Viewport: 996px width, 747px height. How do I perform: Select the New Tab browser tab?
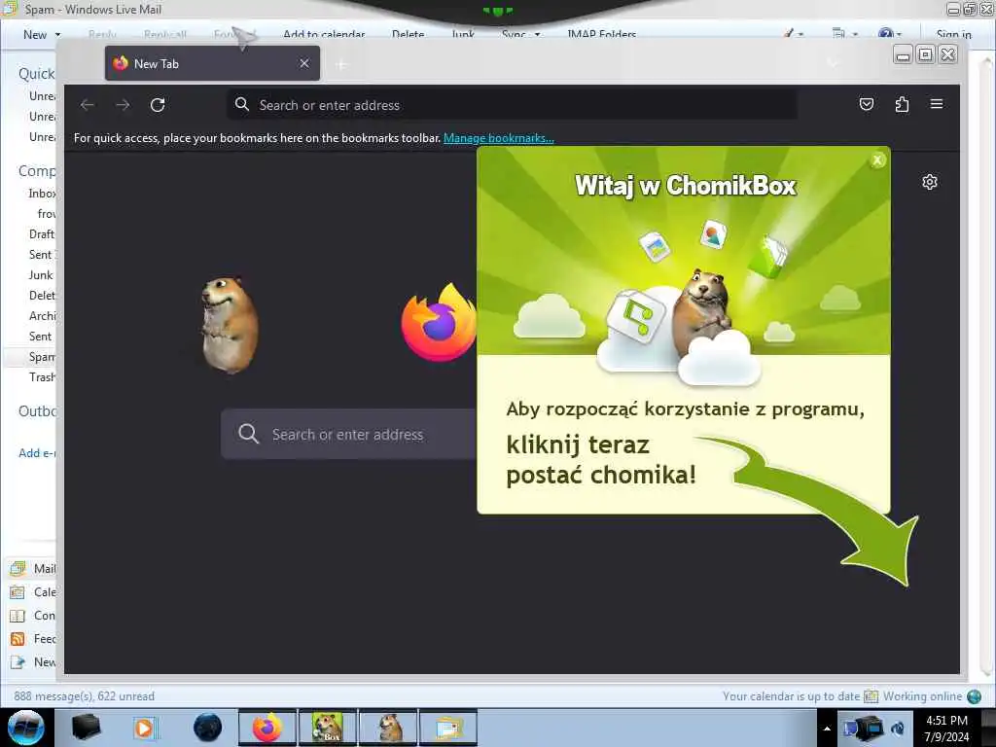212,63
